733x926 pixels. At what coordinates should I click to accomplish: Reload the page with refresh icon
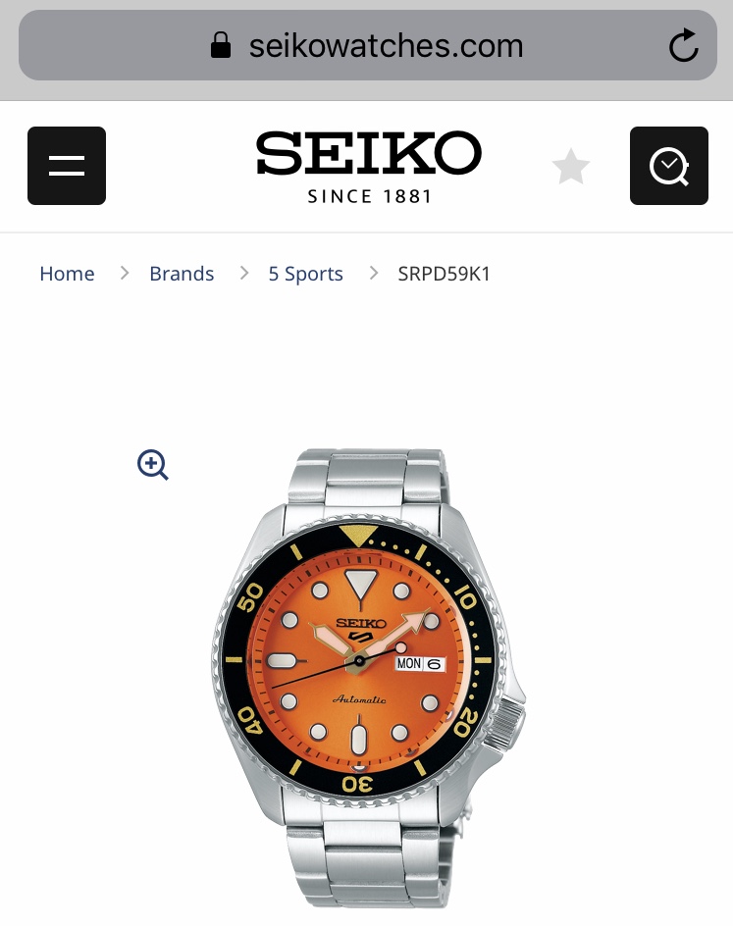click(x=683, y=45)
